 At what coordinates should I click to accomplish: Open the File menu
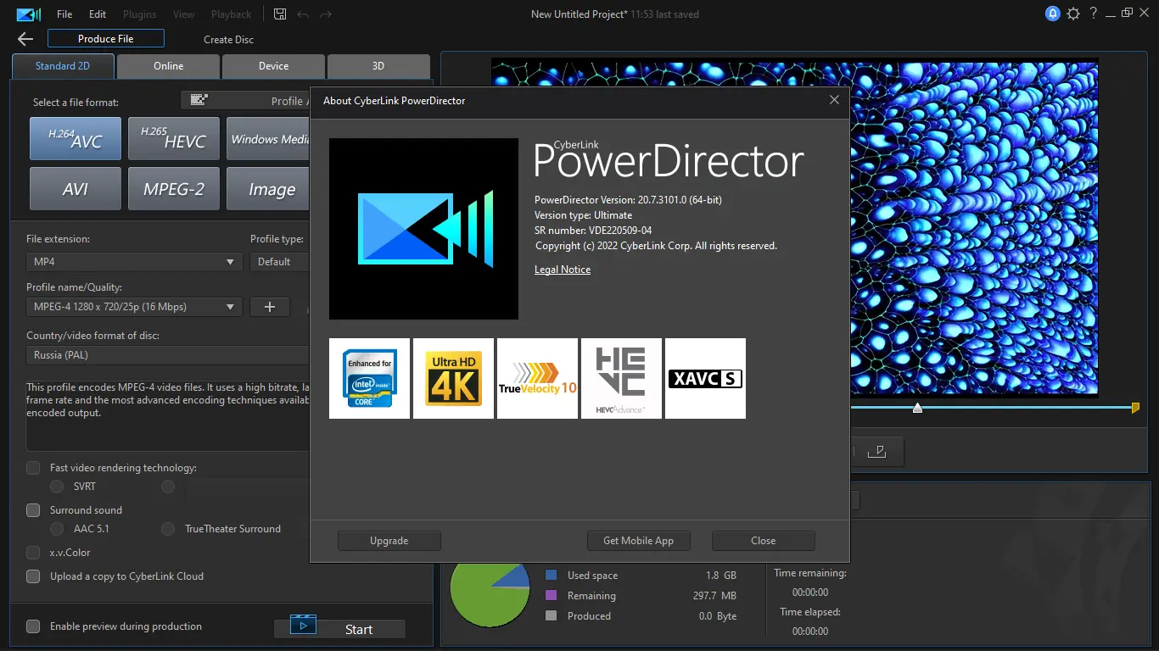(64, 14)
